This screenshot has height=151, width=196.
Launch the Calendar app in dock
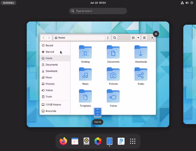click(75, 141)
